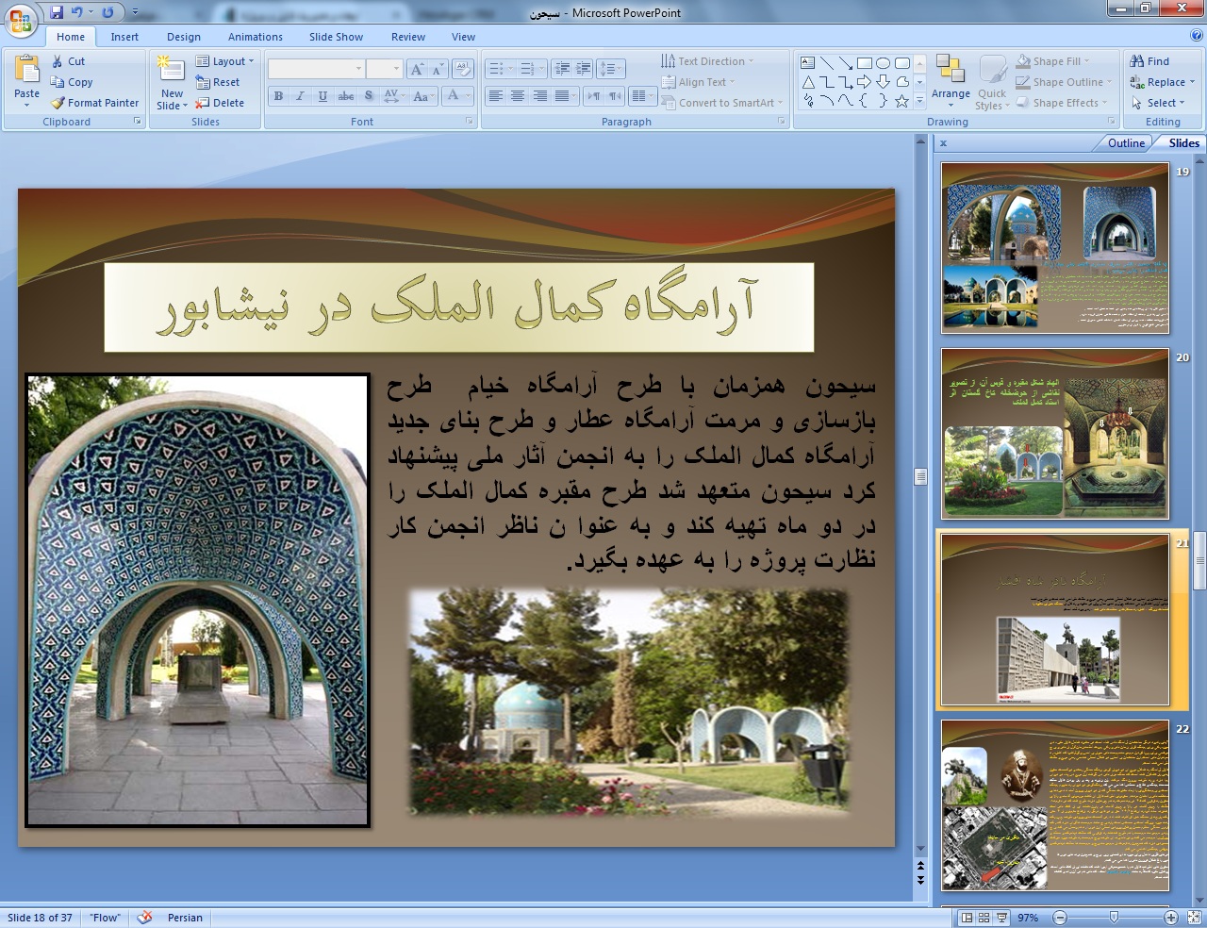Open the Select dropdown in Editing
The width and height of the screenshot is (1207, 928).
pos(1163,103)
